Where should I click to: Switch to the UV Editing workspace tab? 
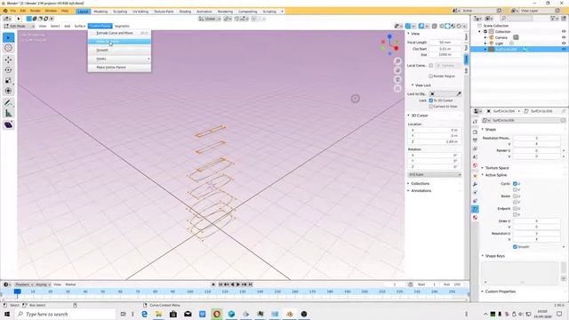point(140,12)
